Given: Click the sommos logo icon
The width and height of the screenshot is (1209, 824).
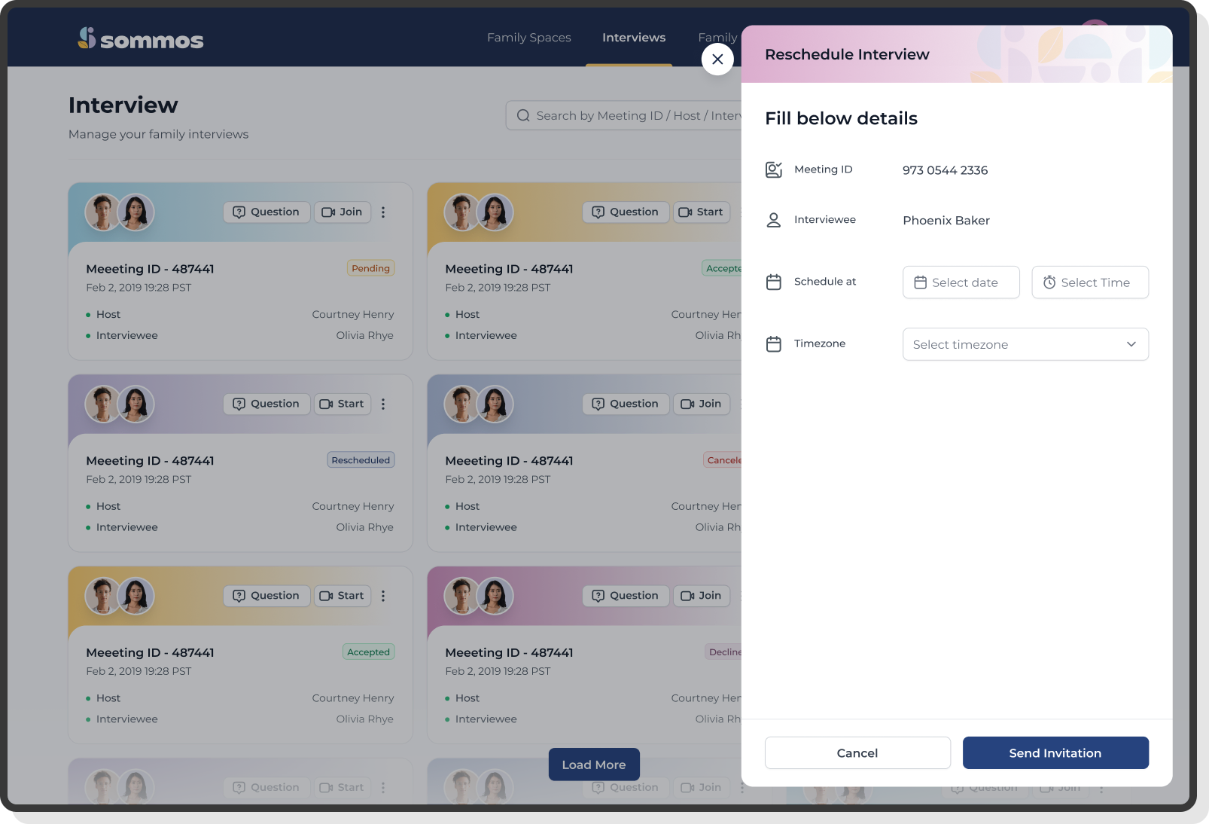Looking at the screenshot, I should (87, 38).
